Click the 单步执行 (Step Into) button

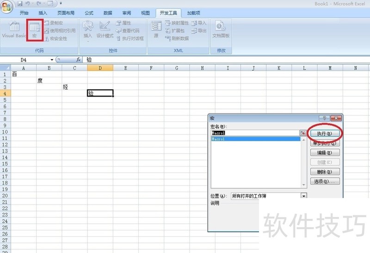click(325, 143)
